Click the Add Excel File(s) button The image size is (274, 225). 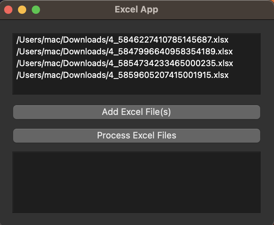click(136, 112)
